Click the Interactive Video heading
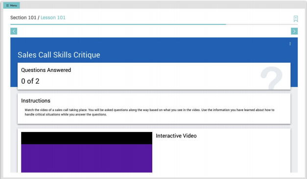 tap(176, 136)
